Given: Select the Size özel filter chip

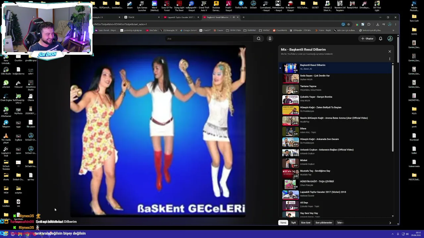Looking at the screenshot, I should coord(306,223).
